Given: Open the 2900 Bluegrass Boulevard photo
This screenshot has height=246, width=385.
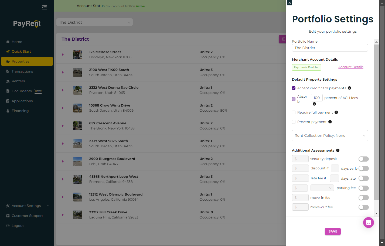Looking at the screenshot, I should (x=77, y=161).
